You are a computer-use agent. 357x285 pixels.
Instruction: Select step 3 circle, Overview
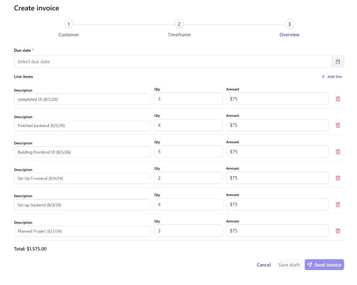[x=289, y=24]
